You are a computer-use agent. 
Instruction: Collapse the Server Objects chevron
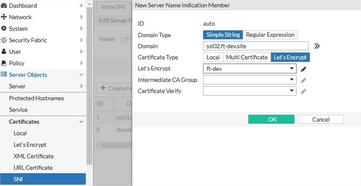pos(81,74)
